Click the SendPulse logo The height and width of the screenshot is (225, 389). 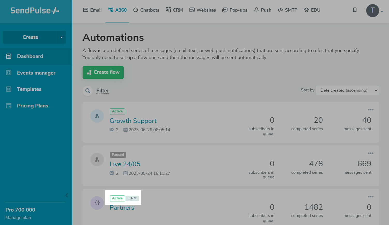[x=35, y=10]
